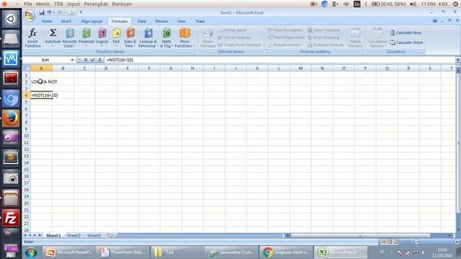Image resolution: width=461 pixels, height=259 pixels.
Task: Select the Sheet3 worksheet tab
Action: (x=94, y=235)
